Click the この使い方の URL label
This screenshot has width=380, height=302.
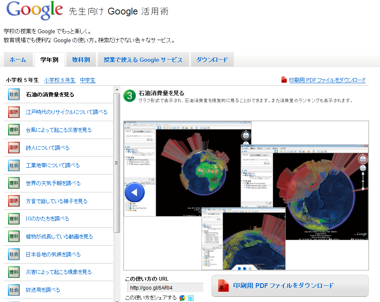pyautogui.click(x=147, y=279)
